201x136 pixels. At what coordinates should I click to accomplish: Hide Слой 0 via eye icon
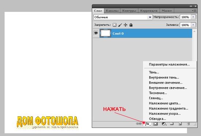point(96,33)
